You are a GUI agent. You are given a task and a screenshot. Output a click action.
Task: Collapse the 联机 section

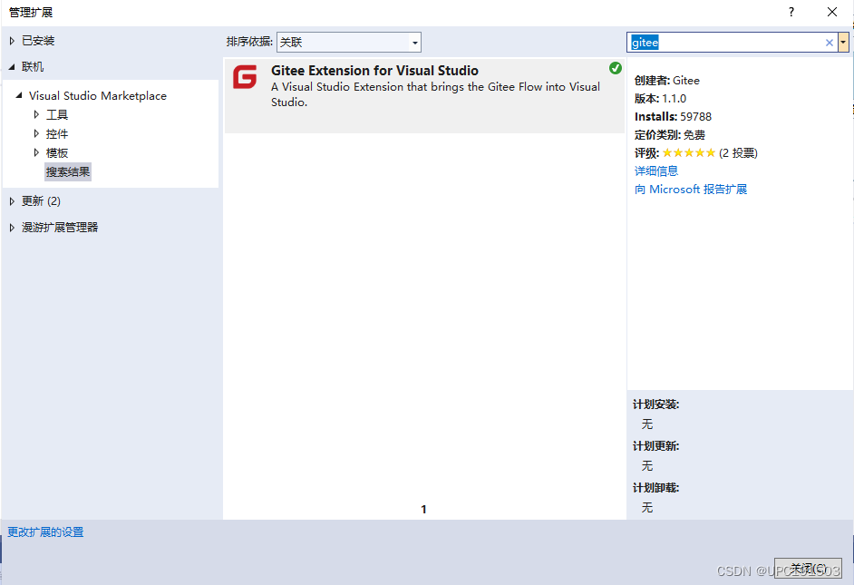point(12,67)
